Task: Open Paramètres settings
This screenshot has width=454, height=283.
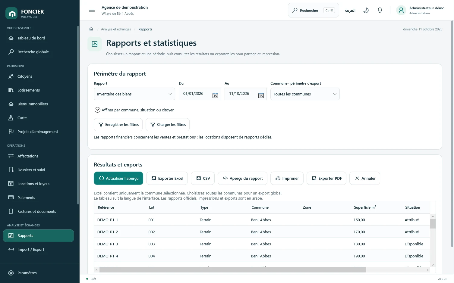Action: [39, 273]
